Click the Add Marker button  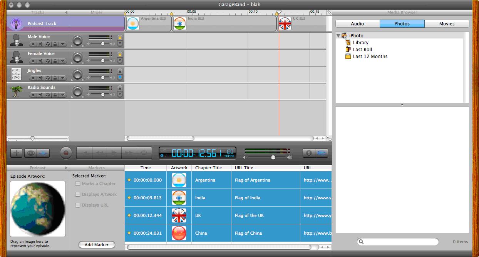coord(97,245)
